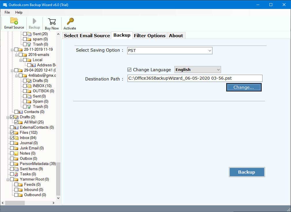
Task: Click the Destination Path text field
Action: click(x=195, y=78)
